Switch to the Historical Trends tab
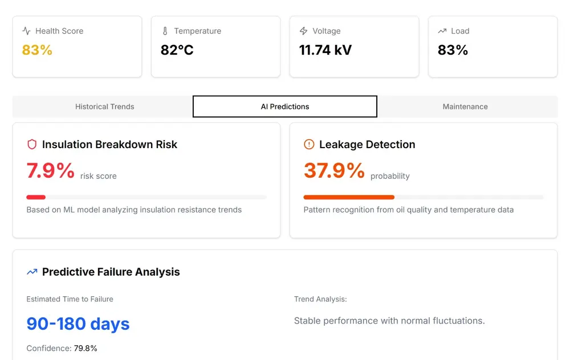The height and width of the screenshot is (360, 570). click(x=104, y=107)
